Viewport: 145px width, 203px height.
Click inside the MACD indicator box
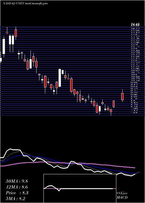point(80,188)
